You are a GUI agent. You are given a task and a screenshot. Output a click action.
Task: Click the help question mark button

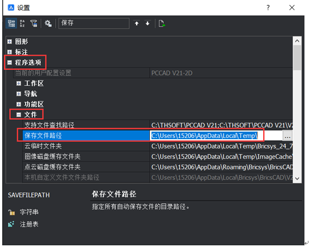click(268, 8)
